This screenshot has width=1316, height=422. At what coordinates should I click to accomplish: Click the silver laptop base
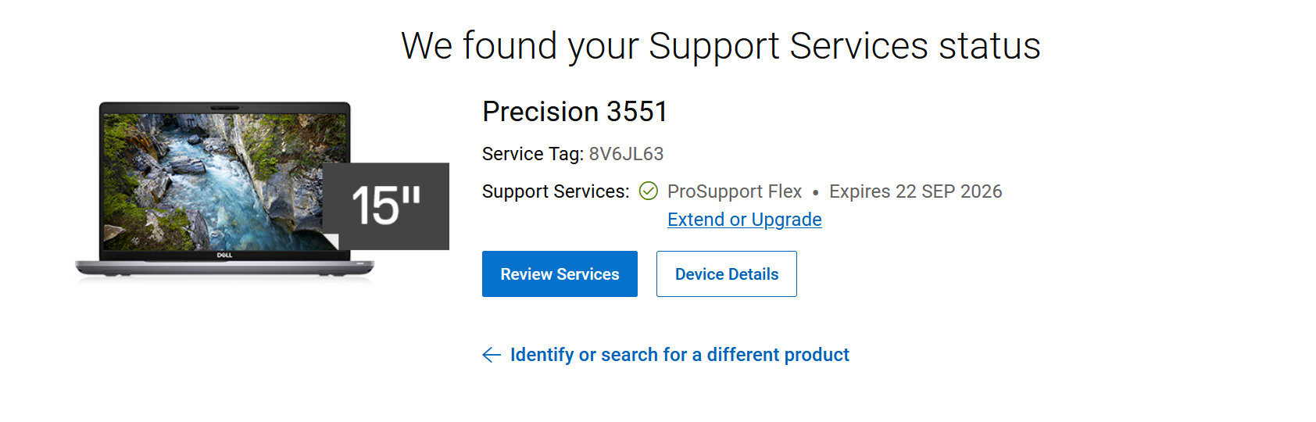[x=224, y=268]
